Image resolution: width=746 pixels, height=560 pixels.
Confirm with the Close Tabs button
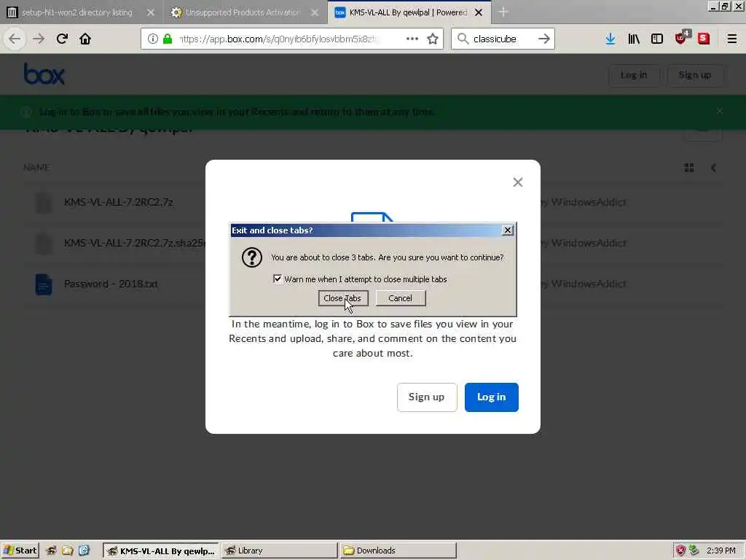coord(343,298)
